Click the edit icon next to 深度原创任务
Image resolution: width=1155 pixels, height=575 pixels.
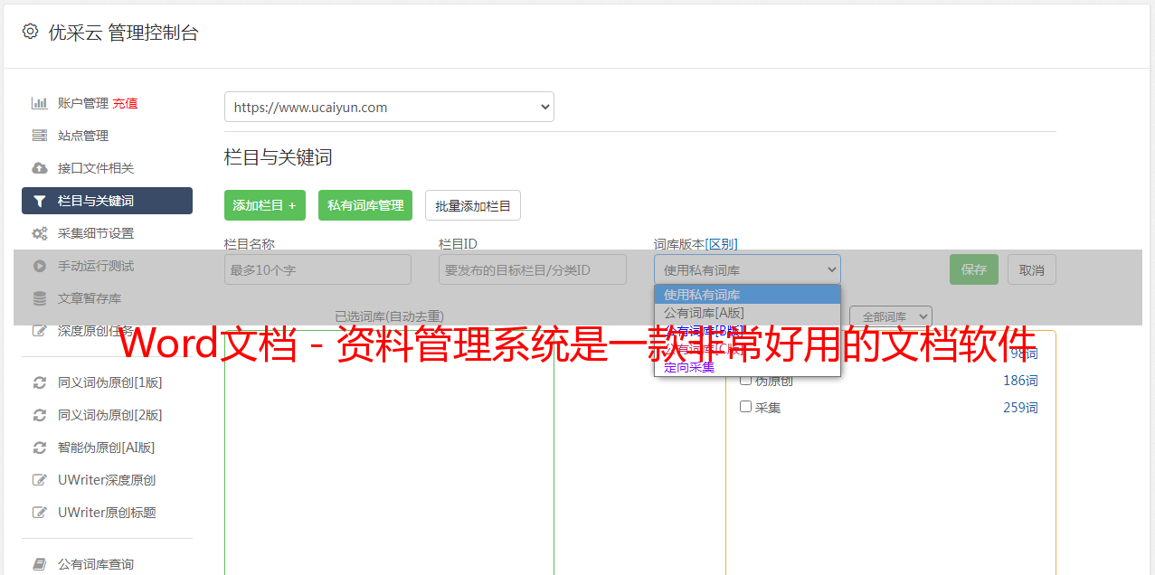(39, 331)
